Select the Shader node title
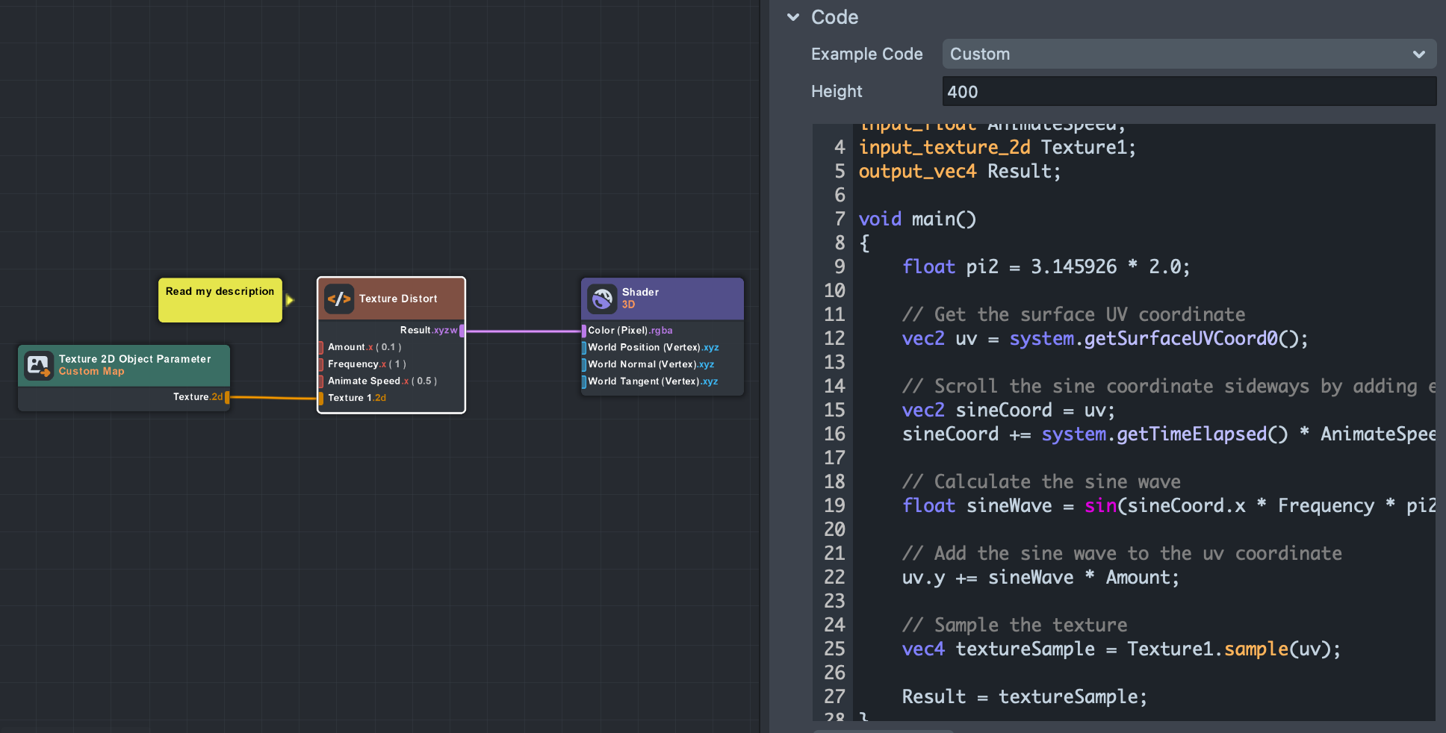 coord(640,292)
